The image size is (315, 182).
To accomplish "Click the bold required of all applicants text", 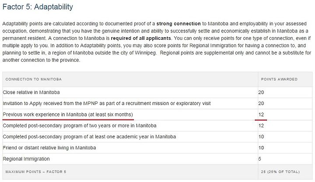I will (x=141, y=38).
